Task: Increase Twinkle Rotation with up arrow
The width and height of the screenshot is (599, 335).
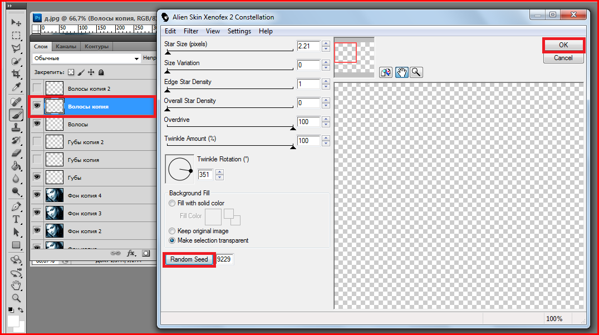Action: (x=220, y=173)
